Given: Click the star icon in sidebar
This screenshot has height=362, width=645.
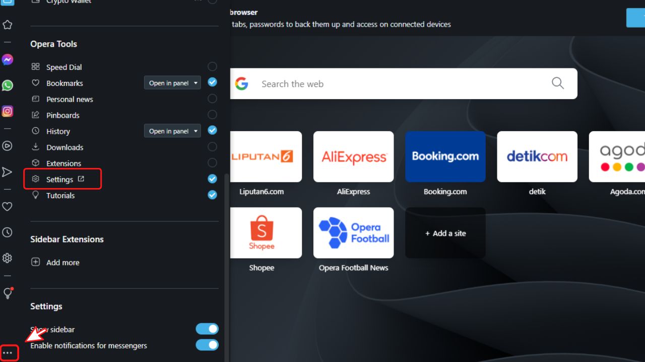Looking at the screenshot, I should [x=7, y=25].
